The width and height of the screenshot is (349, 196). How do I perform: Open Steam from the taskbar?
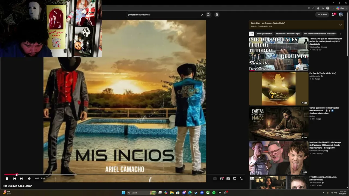tap(196, 193)
